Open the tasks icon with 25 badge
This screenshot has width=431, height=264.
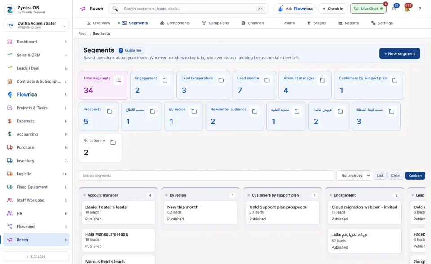[x=394, y=9]
